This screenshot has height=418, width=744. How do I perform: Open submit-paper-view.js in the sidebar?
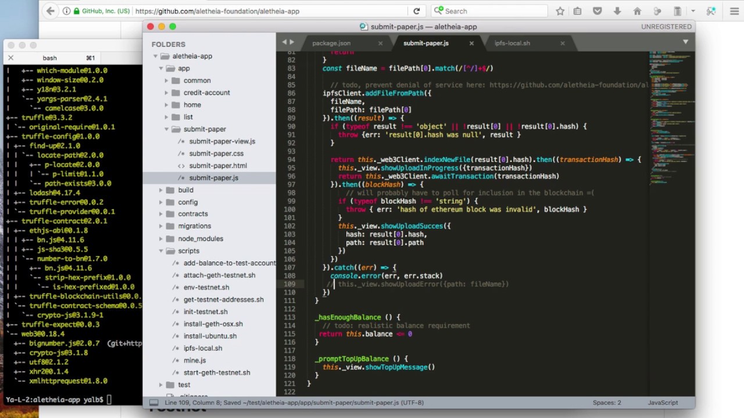click(x=221, y=141)
